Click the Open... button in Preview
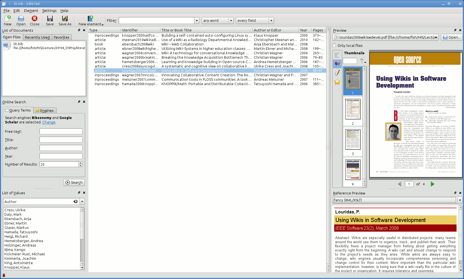Viewport: 464px width, 279px height. point(452,37)
